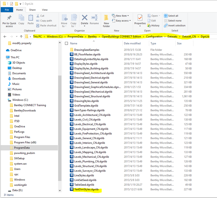The width and height of the screenshot is (217, 198).
Task: Click Select all in the ribbon
Action: point(171,16)
